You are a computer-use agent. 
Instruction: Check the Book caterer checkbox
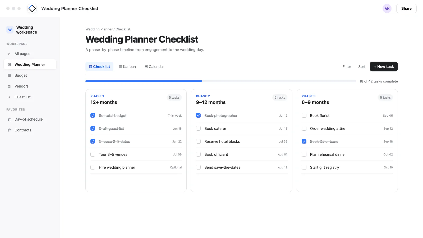point(198,128)
